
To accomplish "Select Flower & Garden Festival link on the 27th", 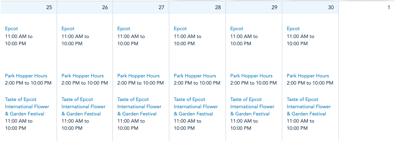I will (139, 107).
